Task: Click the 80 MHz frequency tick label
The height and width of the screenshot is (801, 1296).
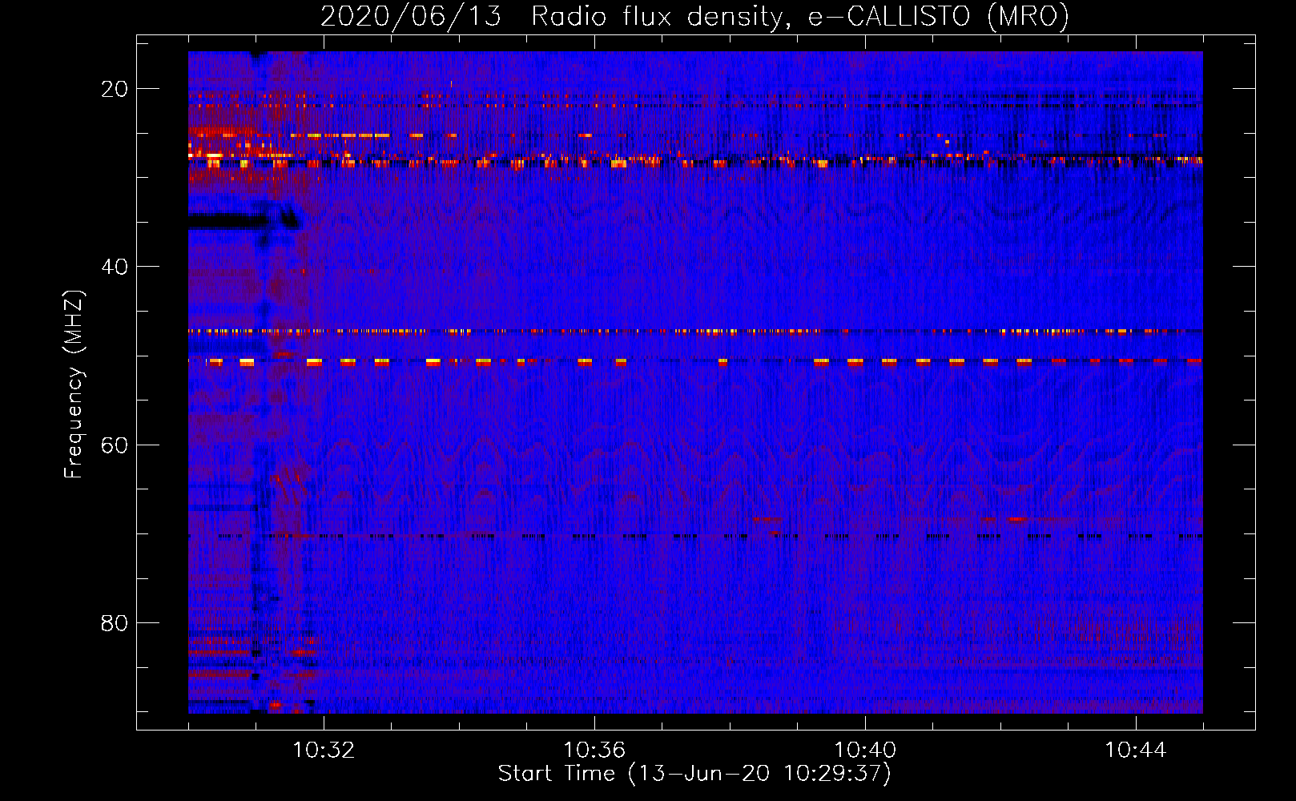Action: (x=115, y=623)
